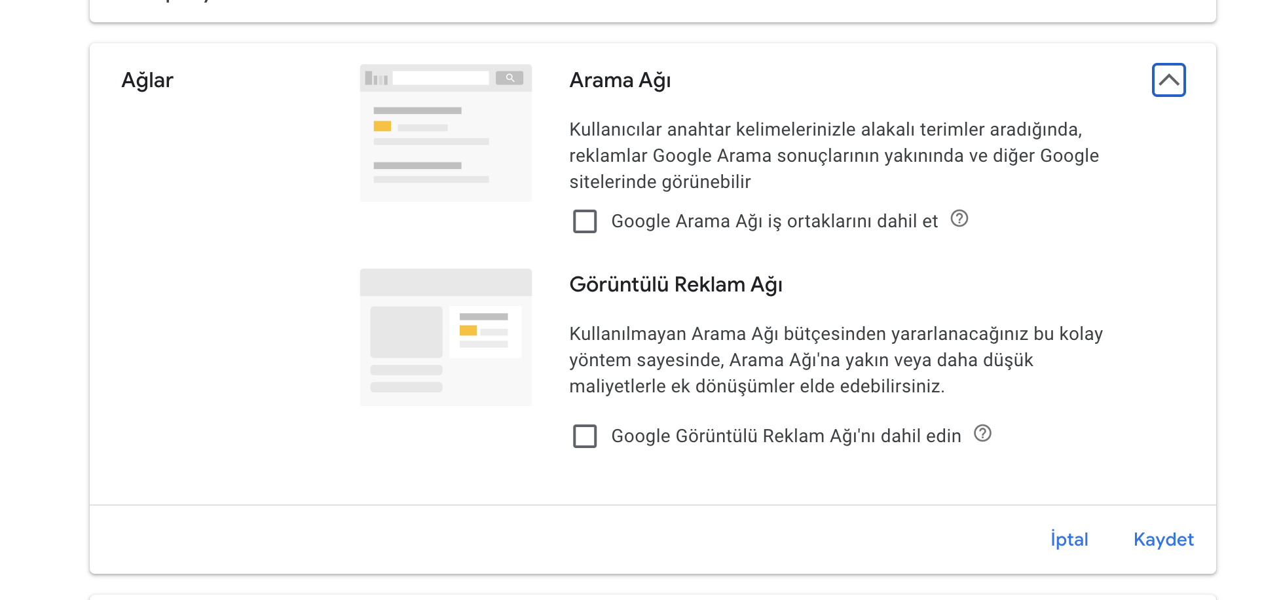
Task: Open help icon beside Arama Ağı iş ortakları
Action: click(959, 219)
